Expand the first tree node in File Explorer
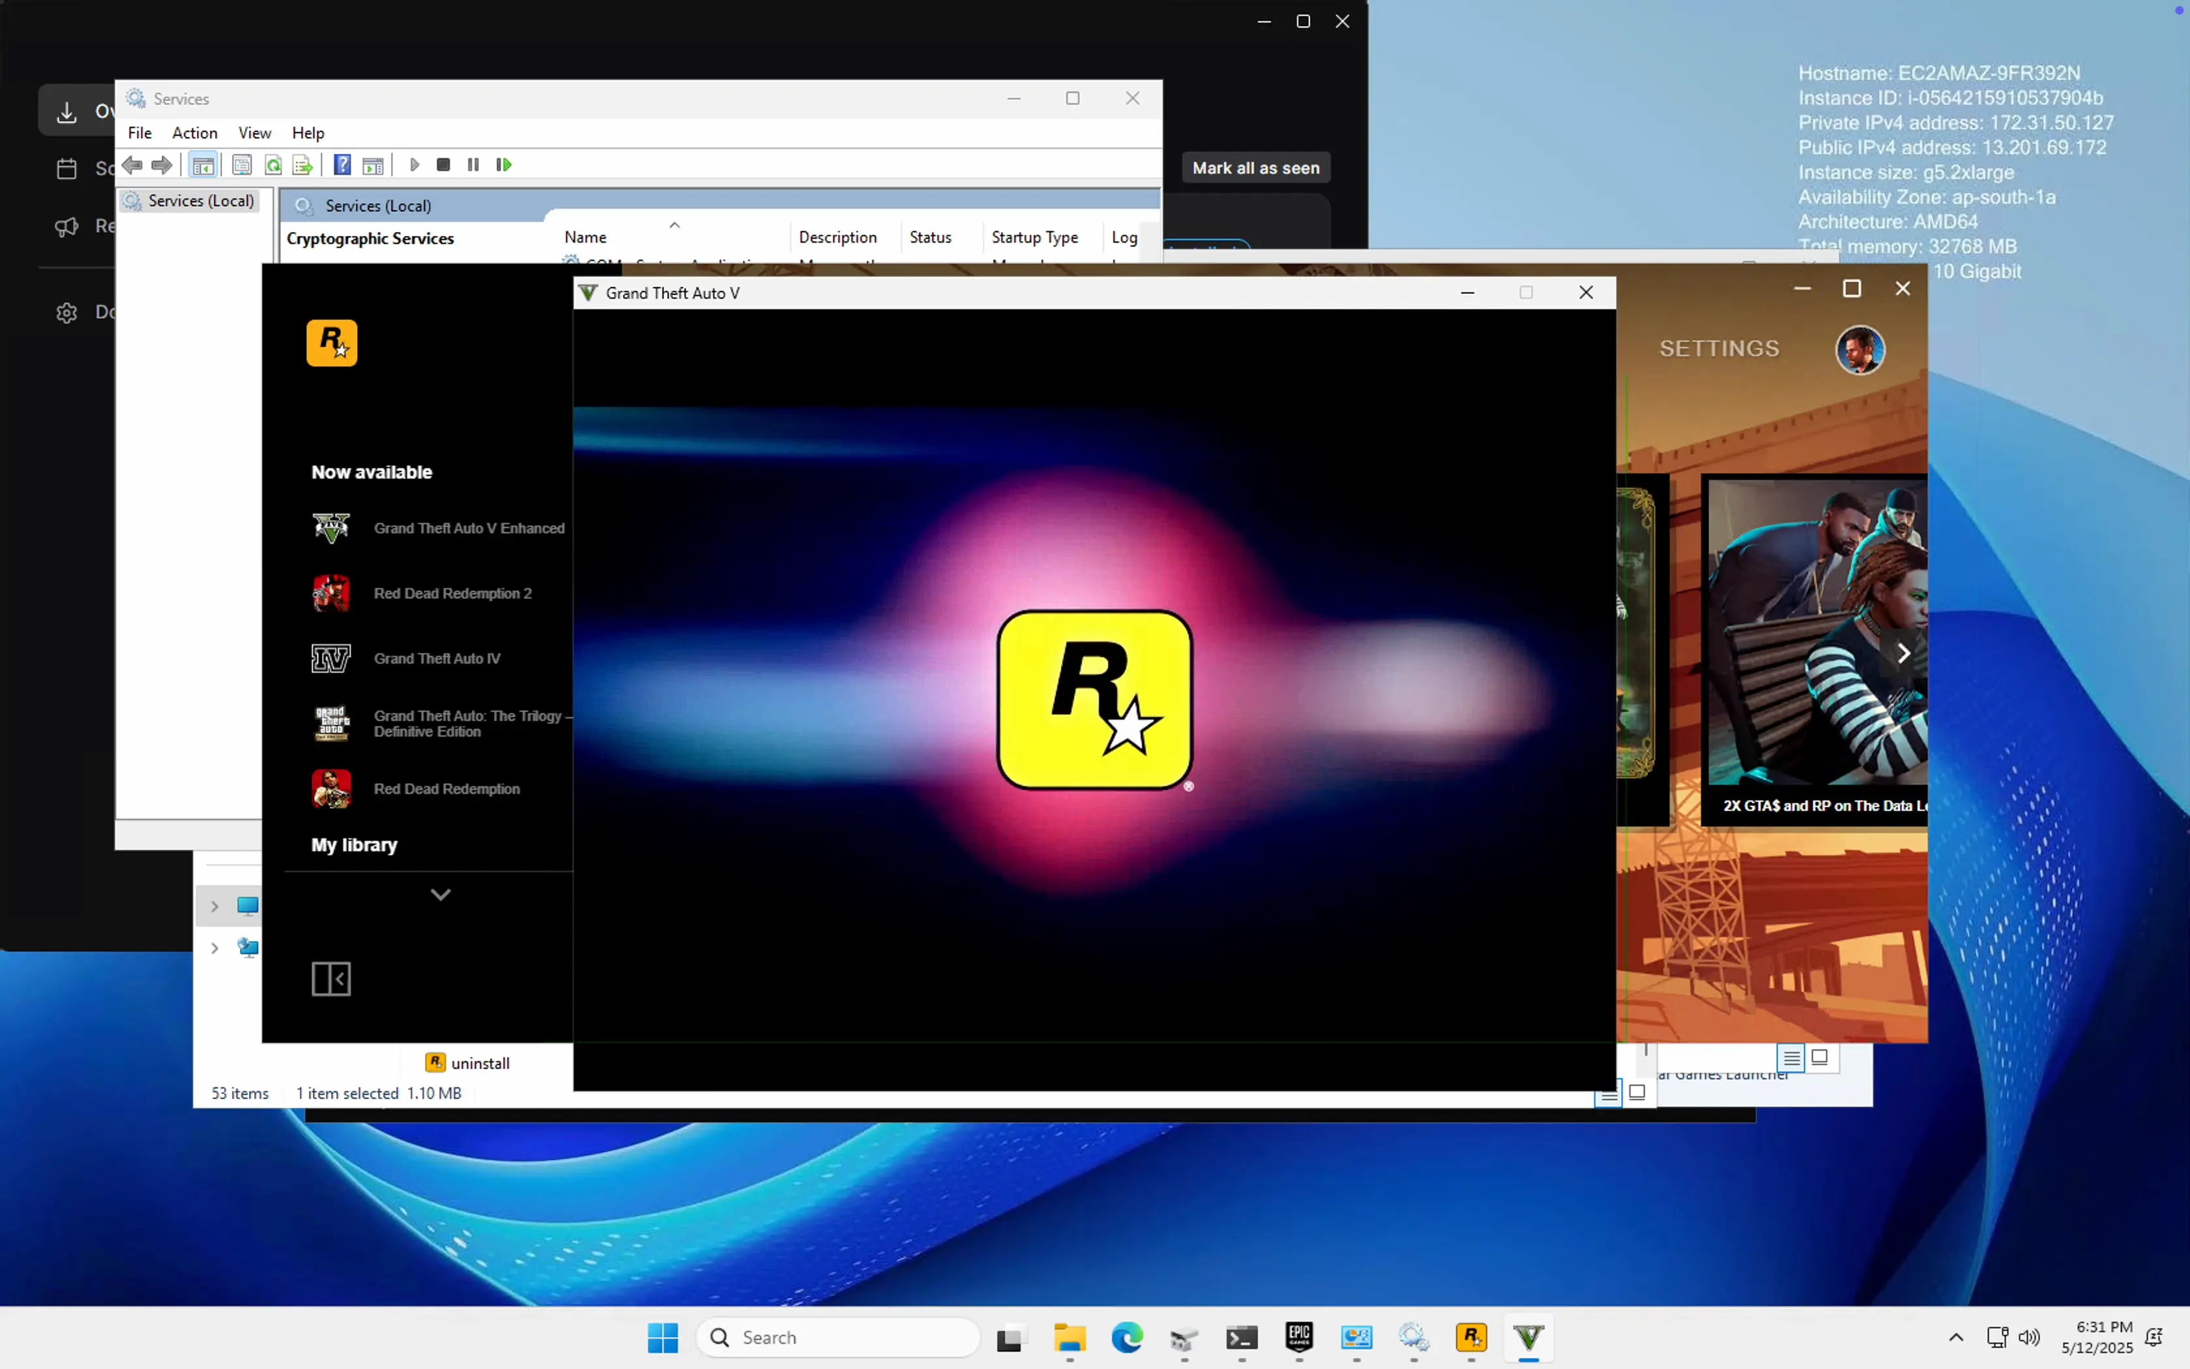The width and height of the screenshot is (2190, 1369). (214, 906)
